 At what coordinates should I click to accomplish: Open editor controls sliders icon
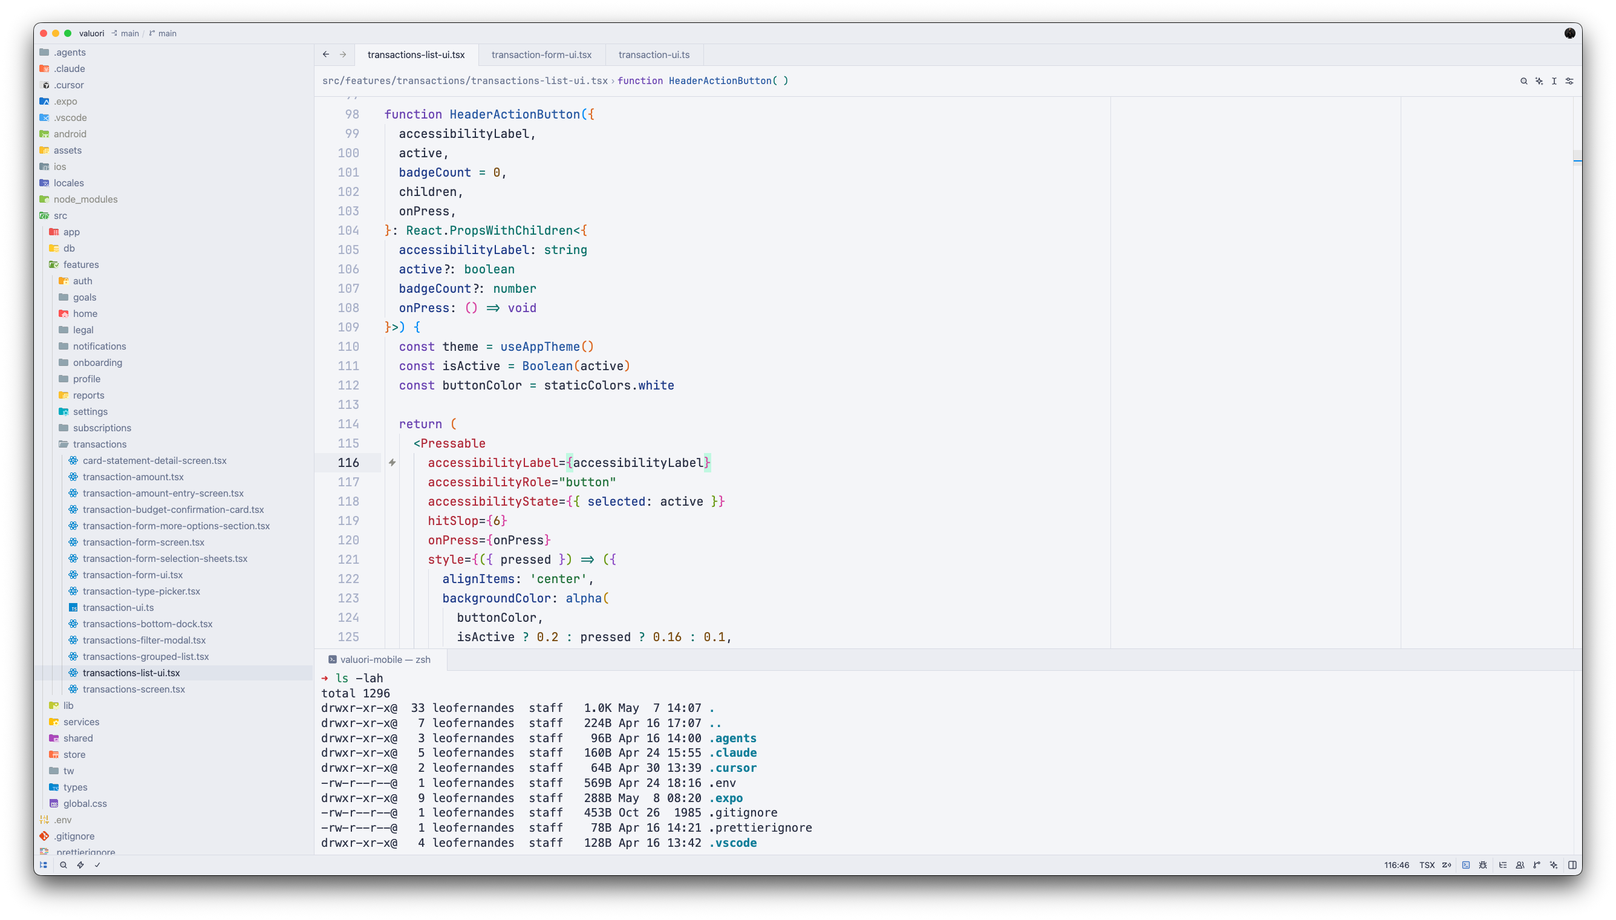click(x=1570, y=81)
